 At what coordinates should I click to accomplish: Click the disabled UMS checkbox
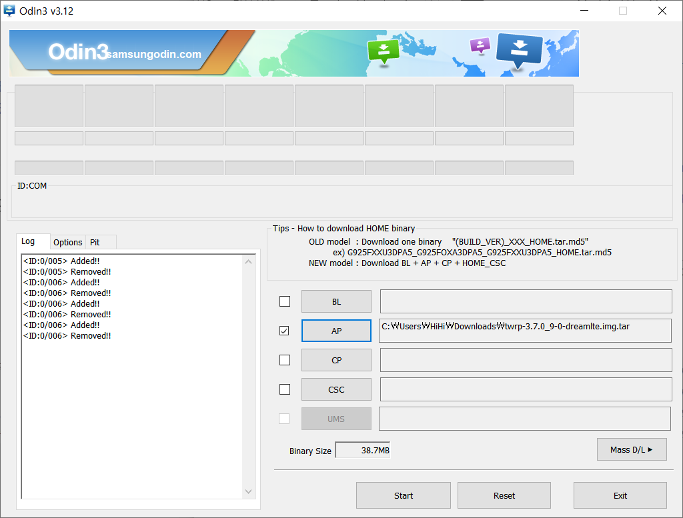284,419
